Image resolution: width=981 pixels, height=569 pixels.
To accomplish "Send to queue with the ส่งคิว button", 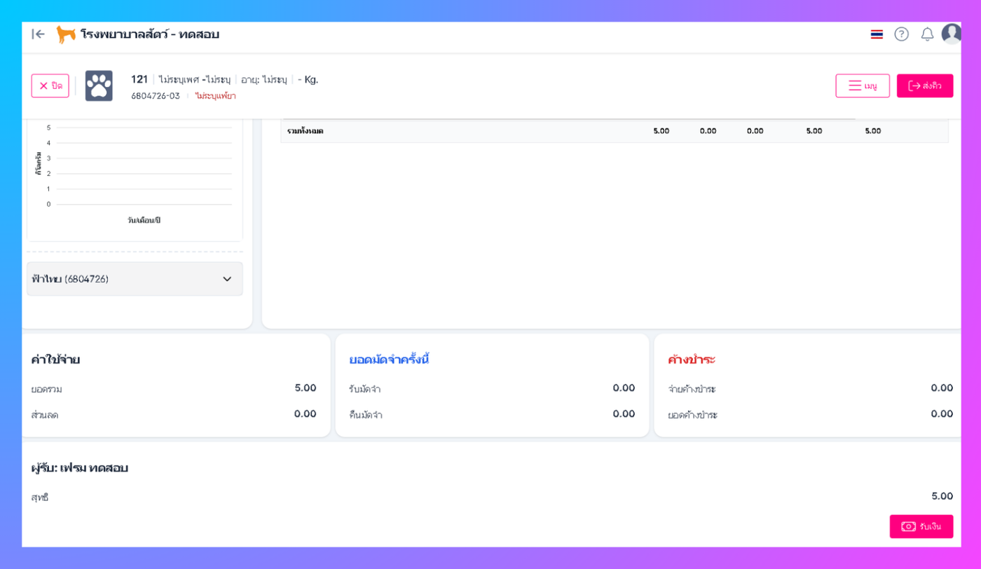I will 925,85.
